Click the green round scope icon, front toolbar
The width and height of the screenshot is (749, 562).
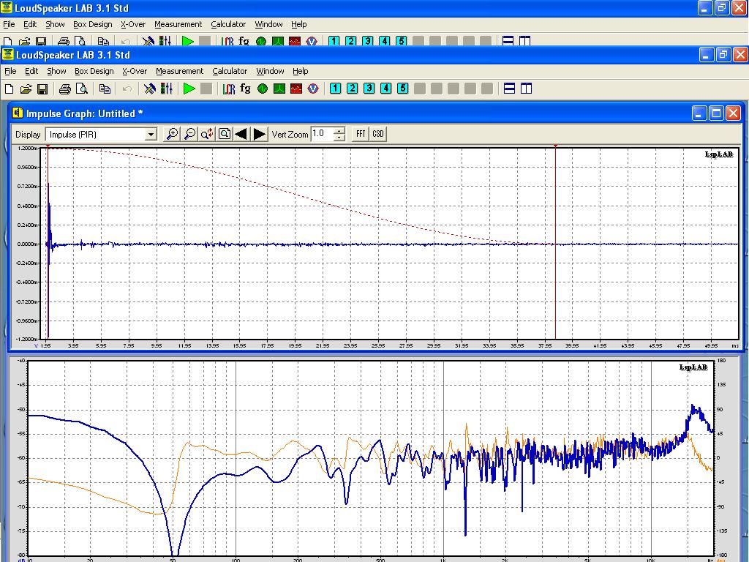[263, 89]
